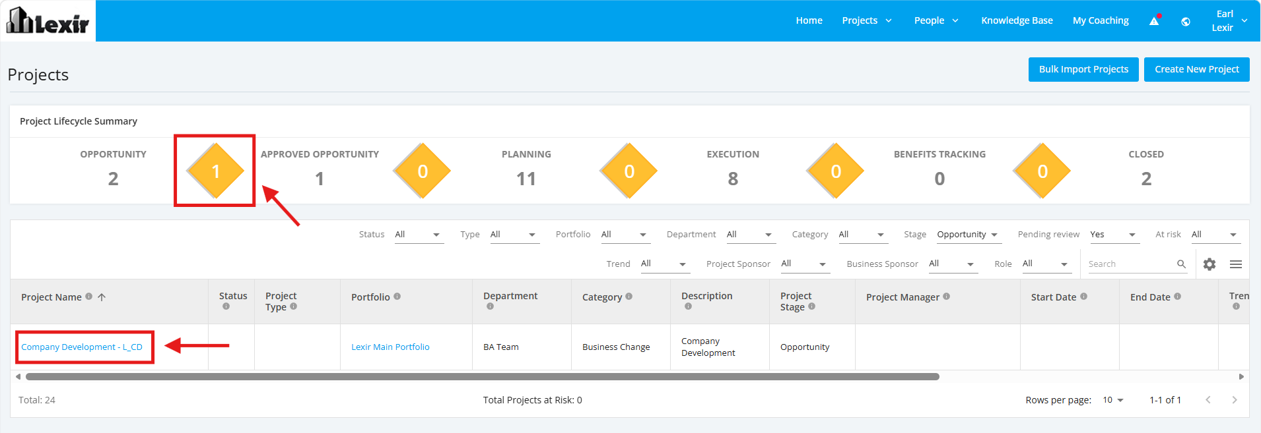Open the table settings gear icon

click(1210, 264)
